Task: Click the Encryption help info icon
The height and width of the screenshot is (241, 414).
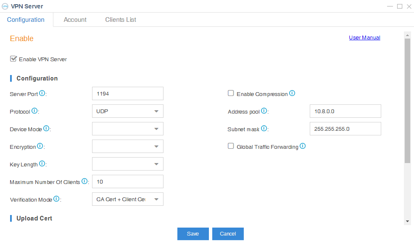Action: pos(40,146)
